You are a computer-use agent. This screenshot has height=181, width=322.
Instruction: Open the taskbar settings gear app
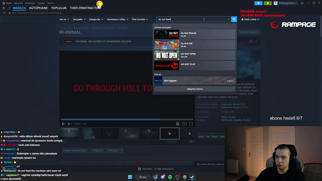(x=185, y=177)
